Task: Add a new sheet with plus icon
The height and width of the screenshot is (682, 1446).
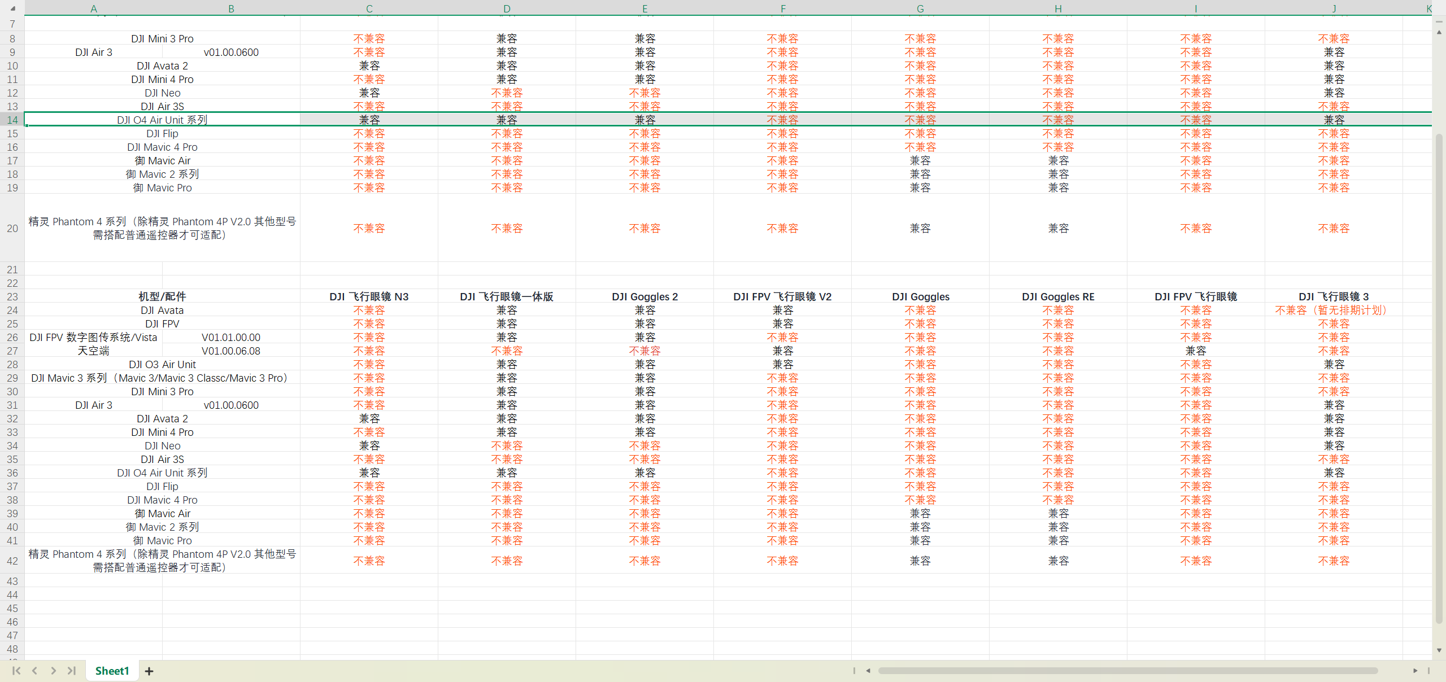Action: pyautogui.click(x=149, y=671)
